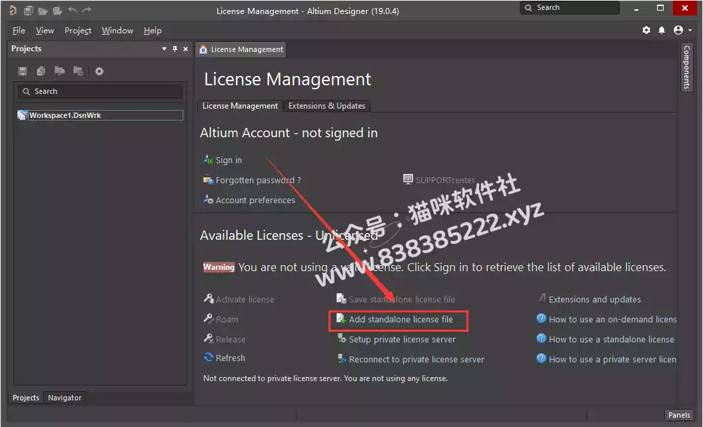Pin the Projects panel with pushpin icon
Screen dimensions: 703x427
175,49
